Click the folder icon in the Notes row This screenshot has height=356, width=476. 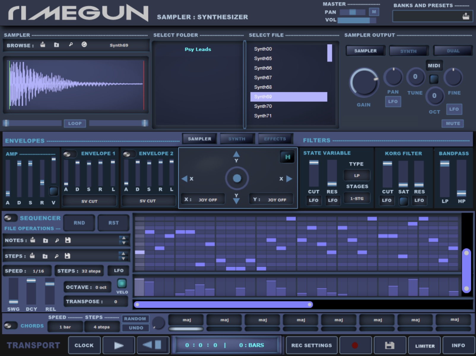[x=45, y=240]
